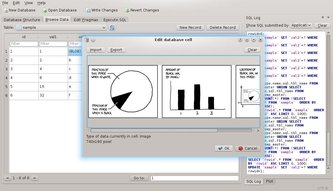Click the Write Changes toolbar icon
This screenshot has height=191, width=333.
pyautogui.click(x=88, y=10)
